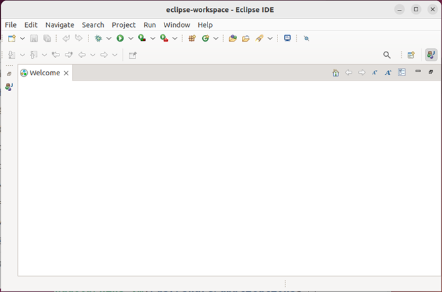Click the Search flashlight toolbar icon

(x=260, y=38)
